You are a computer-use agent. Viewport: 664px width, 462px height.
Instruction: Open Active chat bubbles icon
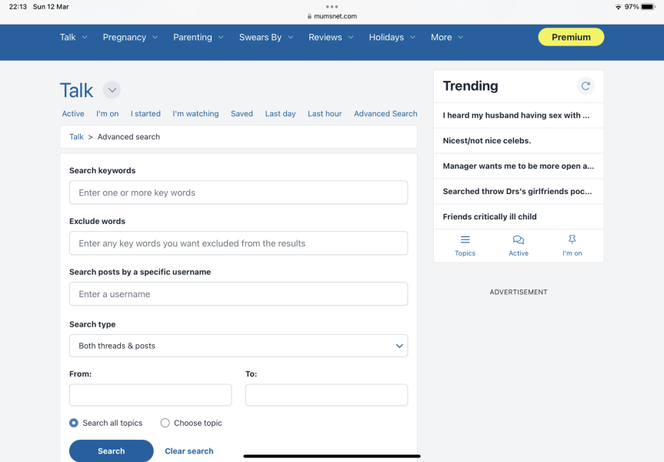tap(519, 240)
